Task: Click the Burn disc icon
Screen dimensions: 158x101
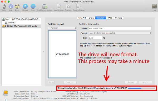Action: pyautogui.click(x=17, y=6)
